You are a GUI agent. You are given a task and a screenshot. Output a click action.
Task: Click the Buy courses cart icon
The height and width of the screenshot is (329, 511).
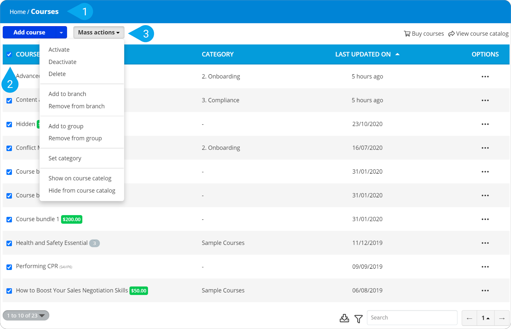407,34
